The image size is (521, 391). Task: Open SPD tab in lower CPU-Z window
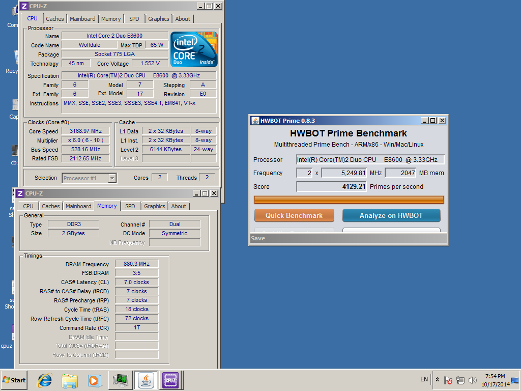[130, 206]
